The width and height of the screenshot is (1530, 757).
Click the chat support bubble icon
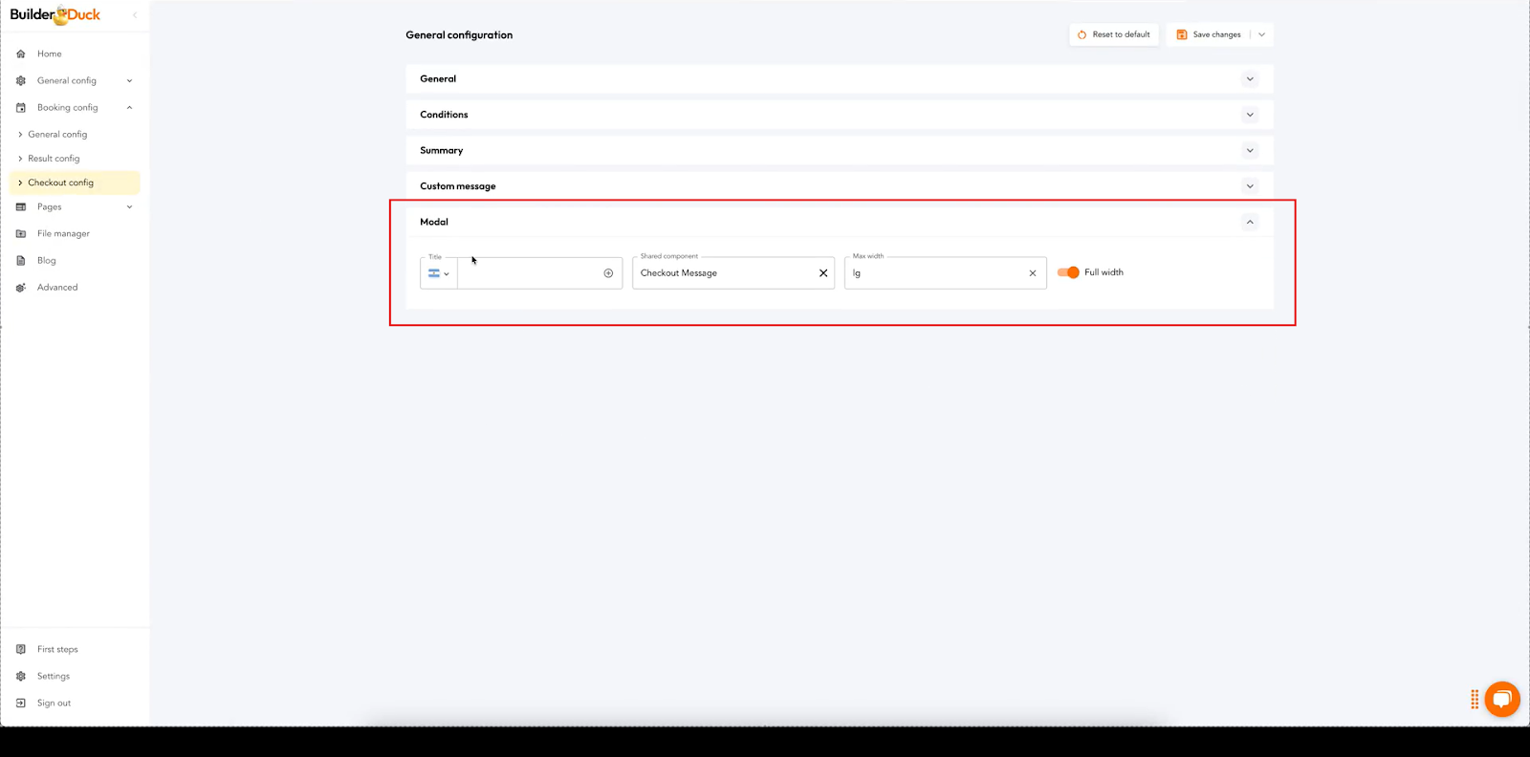tap(1501, 700)
